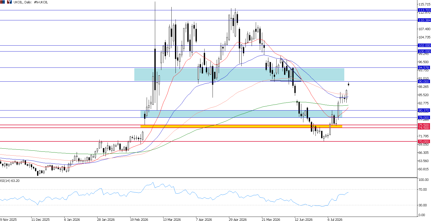Screen dimensions: 431x221
Task: Click the 13 Mar 2026 date label
Action: point(172,219)
